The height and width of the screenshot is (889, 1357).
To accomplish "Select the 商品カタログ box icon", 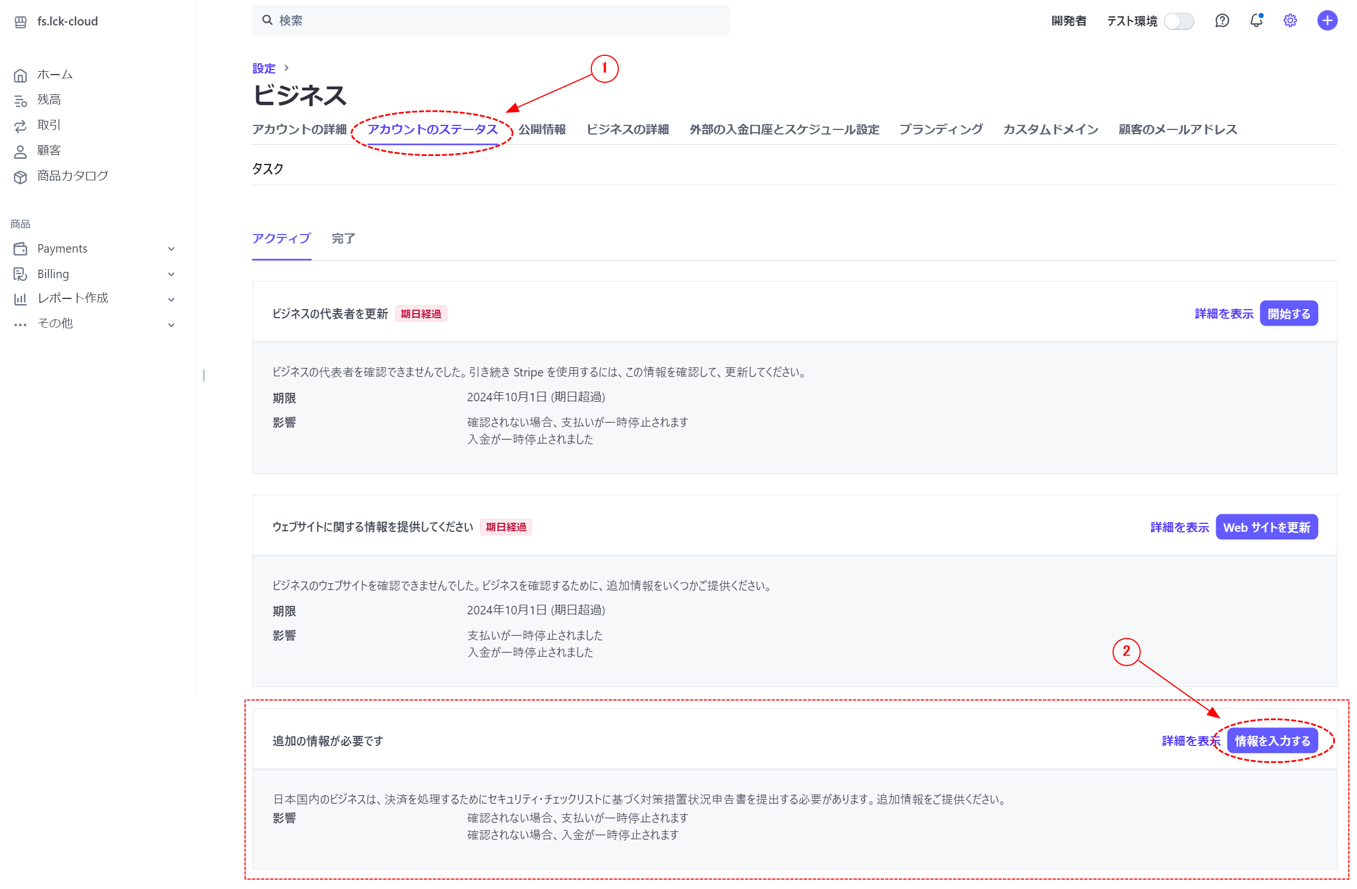I will pos(20,176).
